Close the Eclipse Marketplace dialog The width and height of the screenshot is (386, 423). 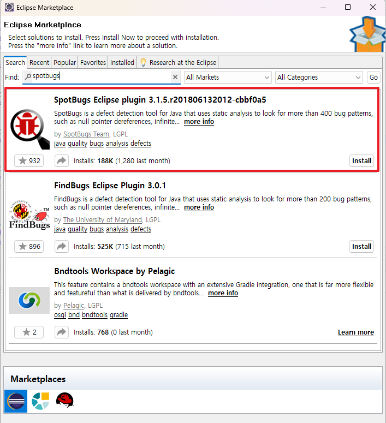pos(373,7)
